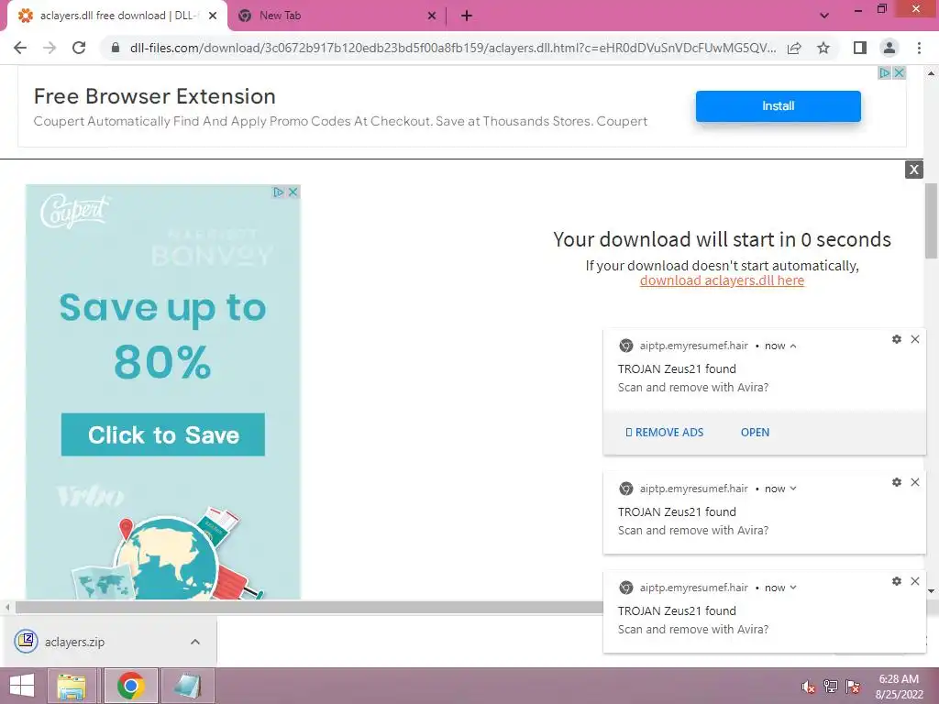Collapse the first notification chevron
The image size is (939, 704).
tap(793, 346)
